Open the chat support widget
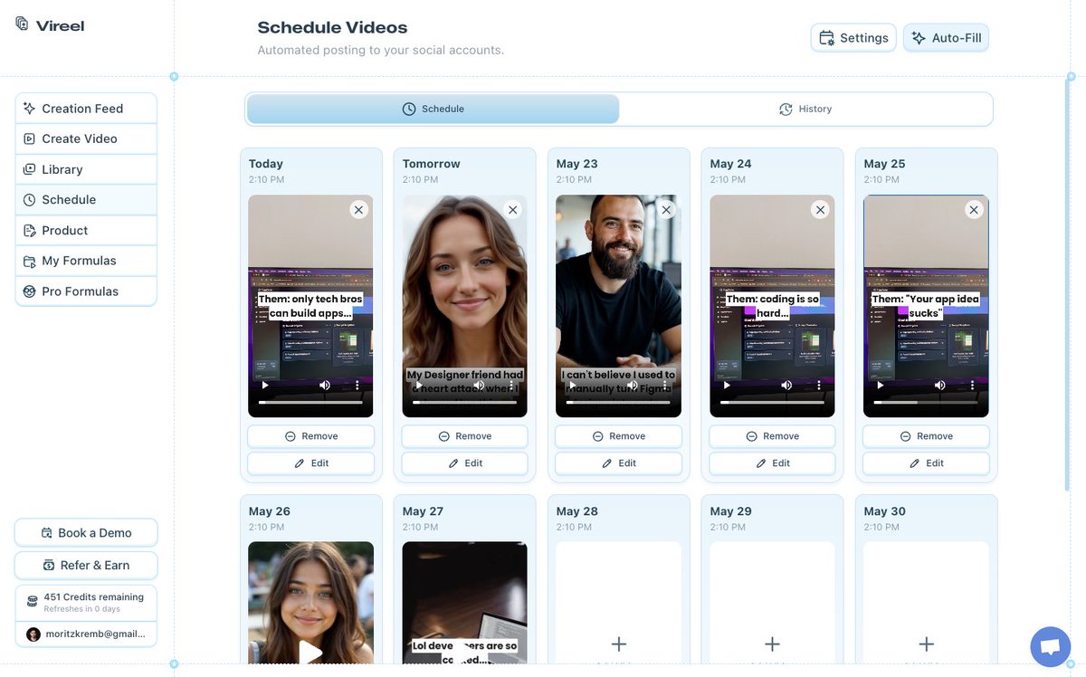1086x677 pixels. pyautogui.click(x=1049, y=645)
